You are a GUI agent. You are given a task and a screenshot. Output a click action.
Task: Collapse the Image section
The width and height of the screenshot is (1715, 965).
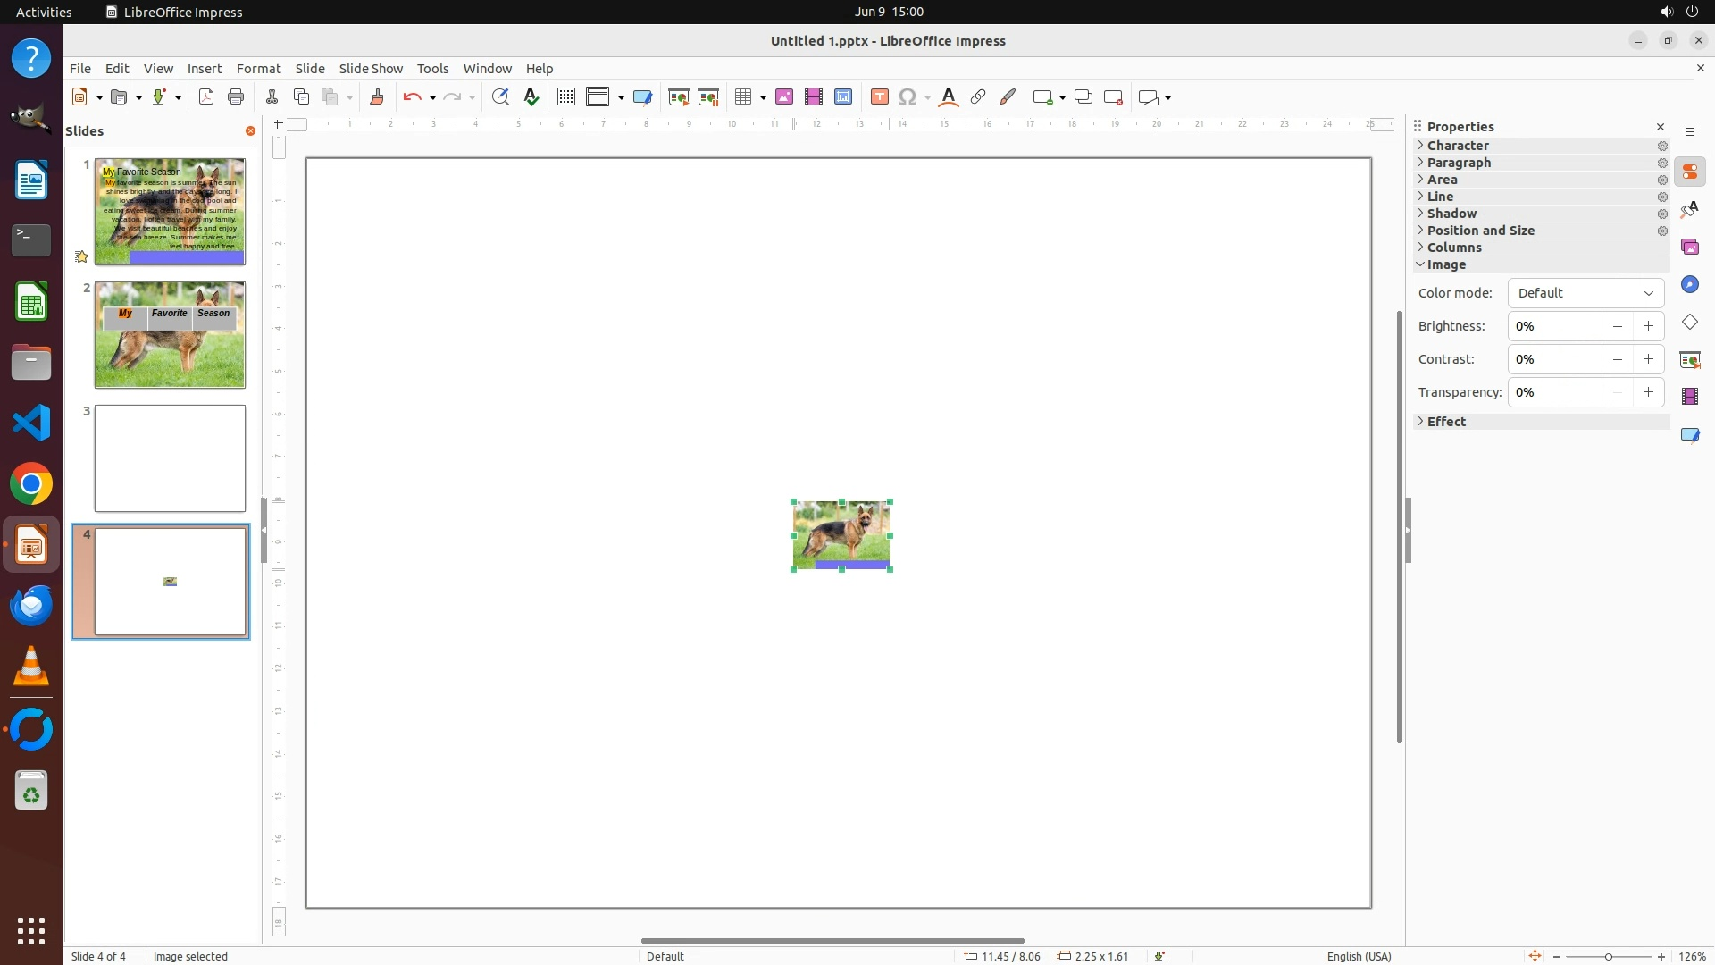point(1445,264)
